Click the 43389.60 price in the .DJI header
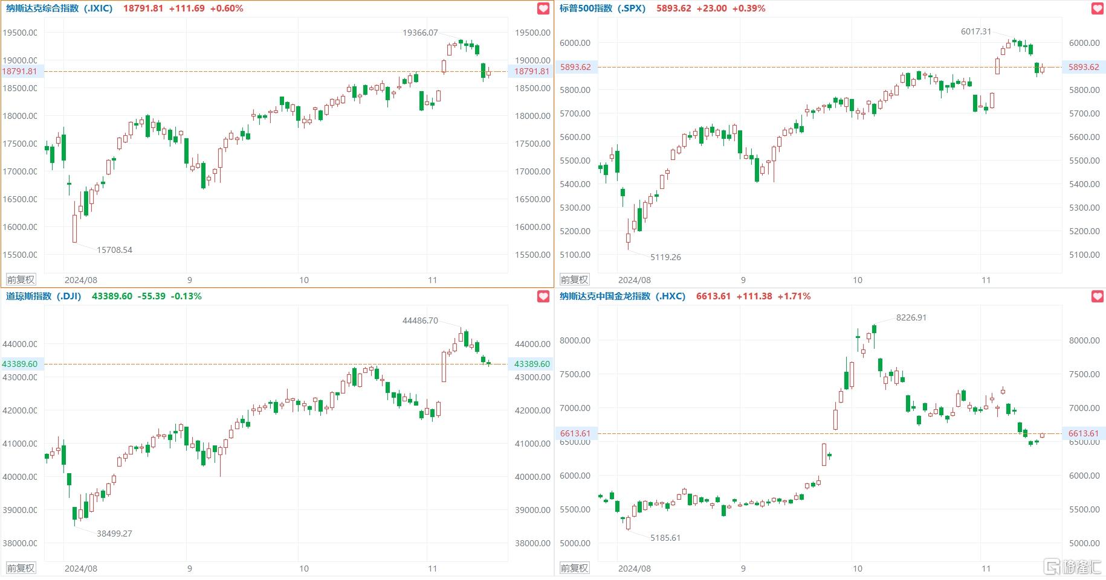This screenshot has height=580, width=1106. click(x=112, y=296)
